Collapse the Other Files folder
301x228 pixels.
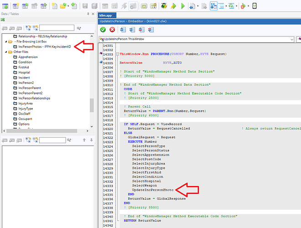pos(5,52)
